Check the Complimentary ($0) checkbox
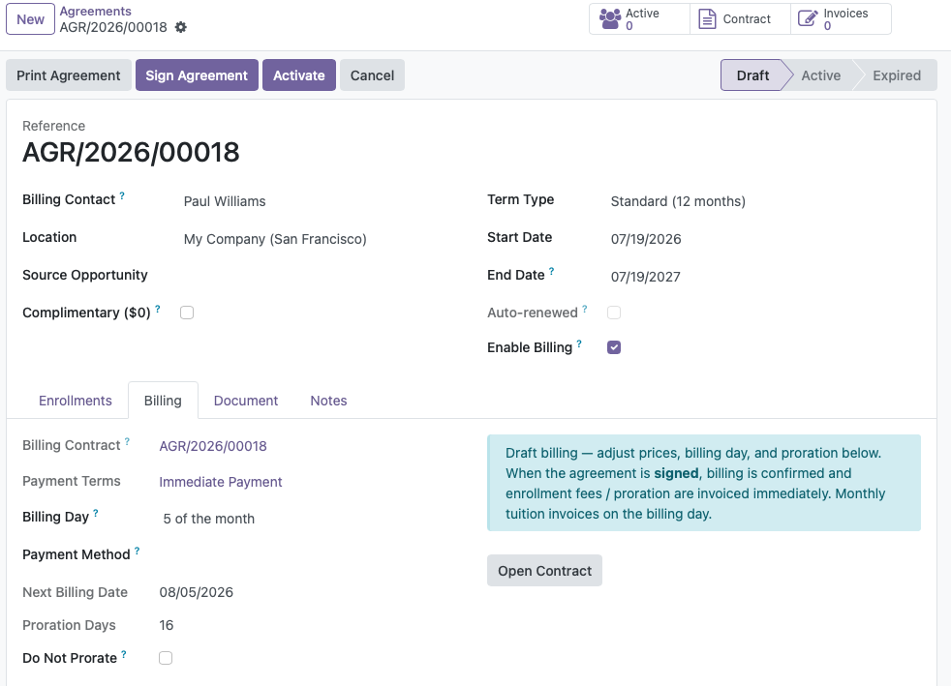 tap(187, 313)
